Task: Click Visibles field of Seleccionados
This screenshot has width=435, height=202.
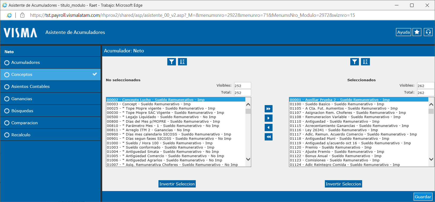Action: tap(425, 86)
